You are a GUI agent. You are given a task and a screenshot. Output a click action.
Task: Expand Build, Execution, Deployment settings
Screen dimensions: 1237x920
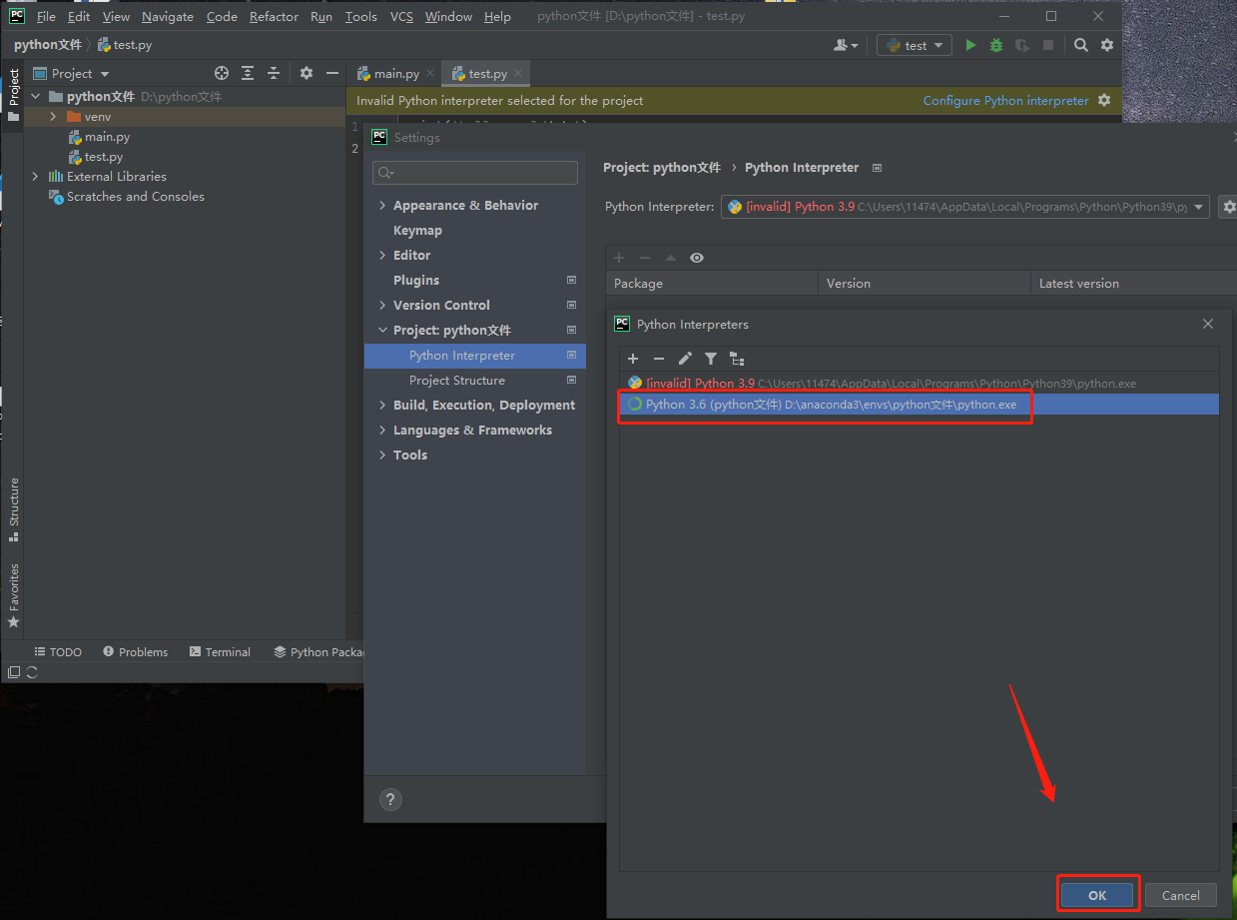(x=382, y=405)
